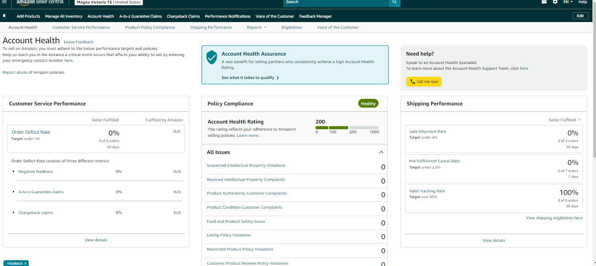596x266 pixels.
Task: Click the Learn more link for Account Health Rating
Action: (x=247, y=135)
